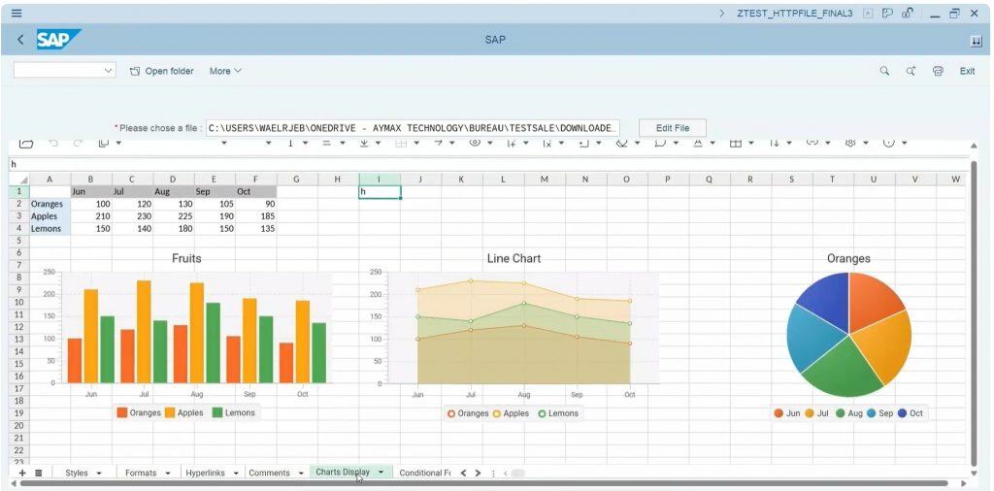Image resolution: width=994 pixels, height=491 pixels.
Task: Toggle Oranges series in Fruits chart legend
Action: pos(139,412)
